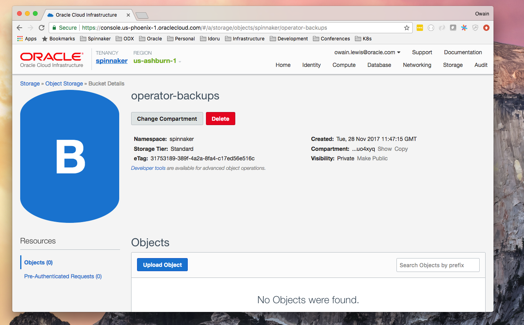Bookmark this page with the star icon
This screenshot has height=325, width=524.
tap(406, 28)
